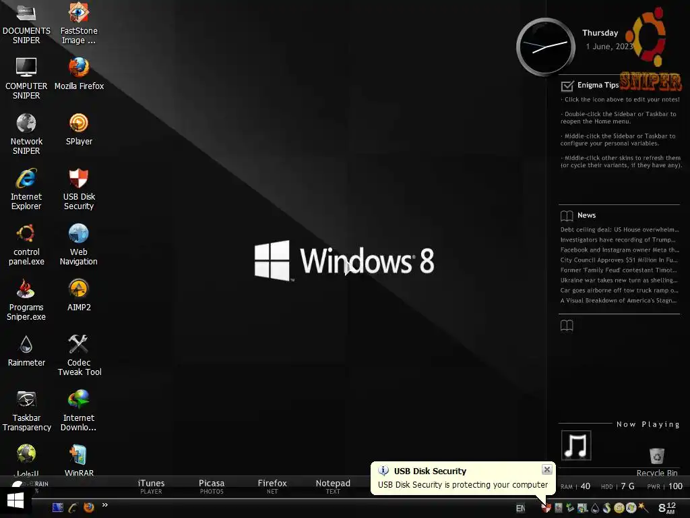The width and height of the screenshot is (690, 518).
Task: Click the HDD 7 G readout
Action: click(x=617, y=486)
